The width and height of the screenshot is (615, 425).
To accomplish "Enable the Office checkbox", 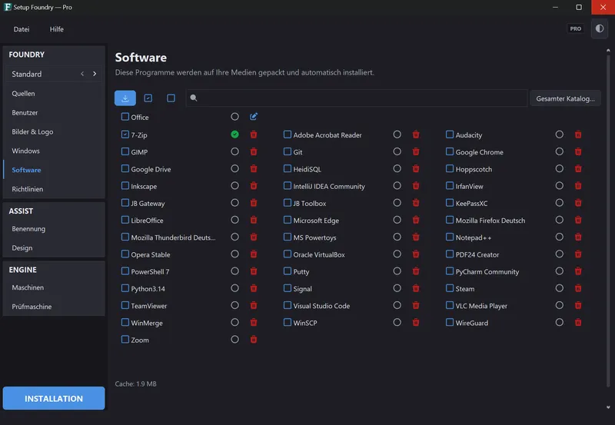I will [x=125, y=117].
